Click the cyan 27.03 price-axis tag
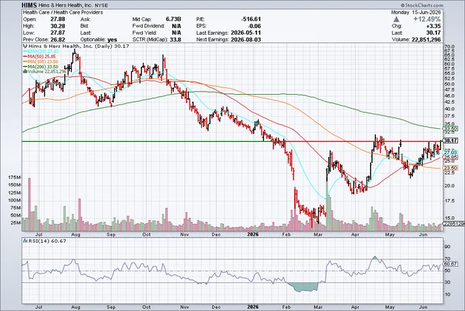 pyautogui.click(x=451, y=152)
